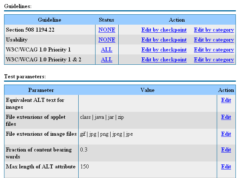
Task: Select W3C/WCAG 1.0 Priority 1 text
Action: click(38, 50)
